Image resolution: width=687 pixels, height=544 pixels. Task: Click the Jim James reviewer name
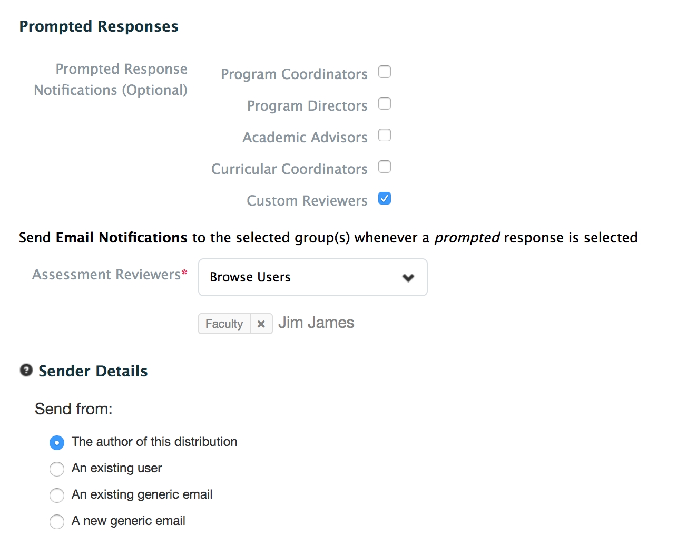[316, 323]
